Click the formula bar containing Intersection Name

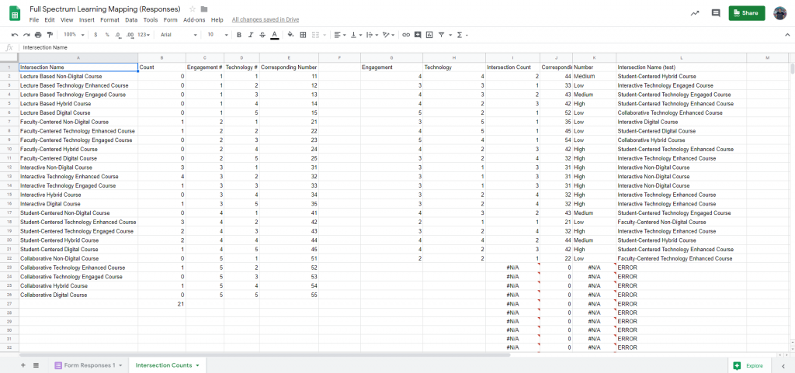pyautogui.click(x=388, y=47)
